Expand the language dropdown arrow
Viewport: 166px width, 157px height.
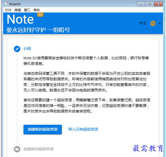(x=160, y=23)
